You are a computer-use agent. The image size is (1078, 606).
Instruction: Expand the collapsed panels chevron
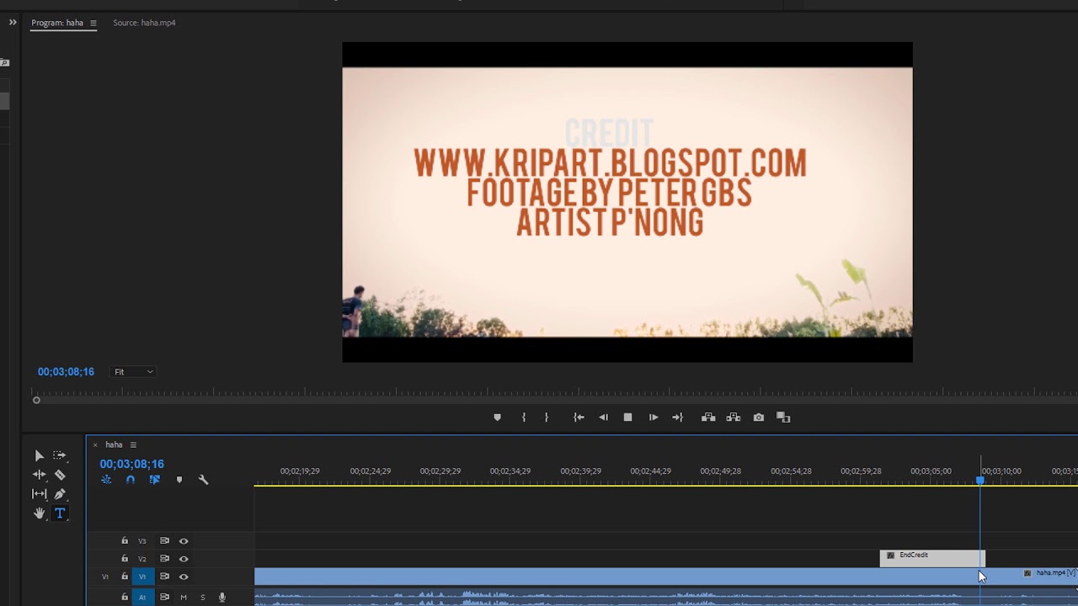[13, 23]
